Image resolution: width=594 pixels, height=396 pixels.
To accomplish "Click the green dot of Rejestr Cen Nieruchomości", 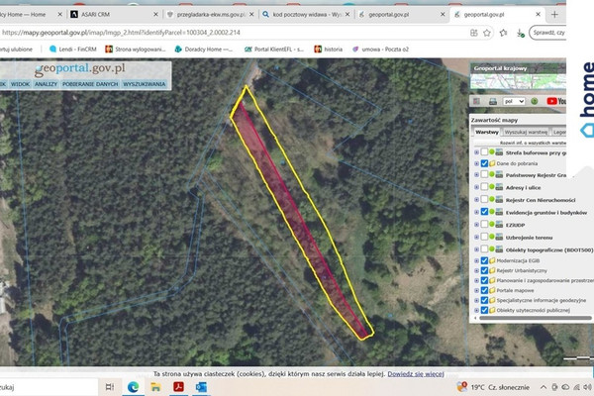I will coord(492,199).
